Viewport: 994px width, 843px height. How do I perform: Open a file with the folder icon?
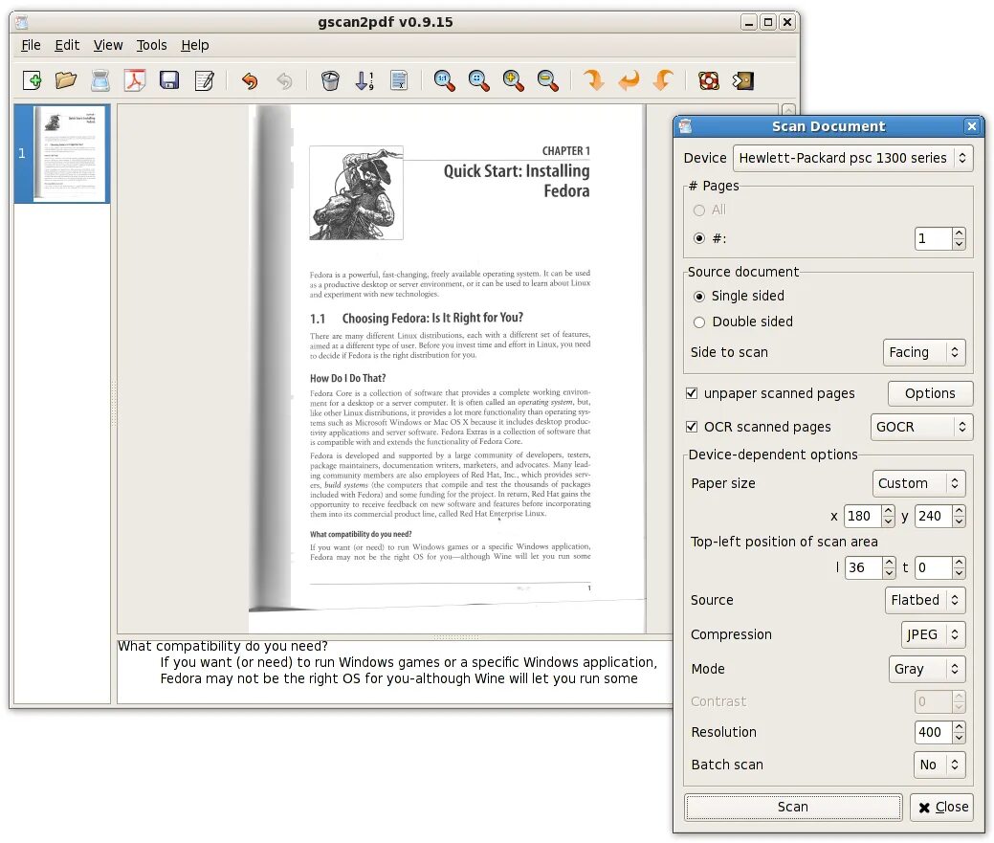point(66,80)
